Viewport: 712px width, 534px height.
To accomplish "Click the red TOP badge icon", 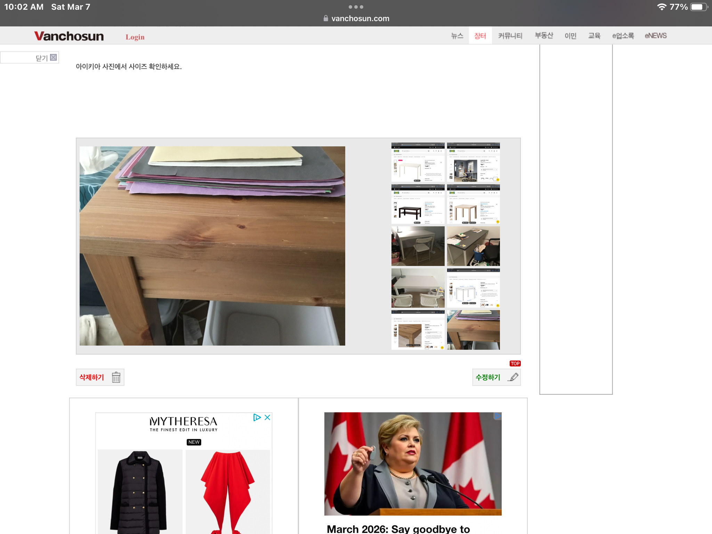I will pos(515,363).
